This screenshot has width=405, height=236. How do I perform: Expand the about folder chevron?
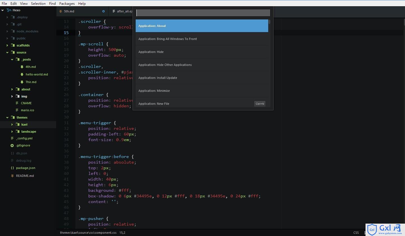pos(12,89)
